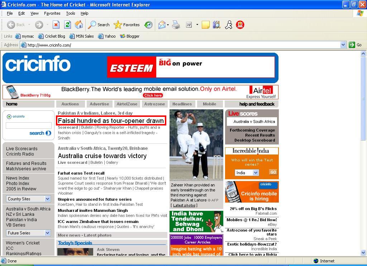Click the Latest photos link under image
Viewport: 367px width, 266px height.
coord(184,205)
